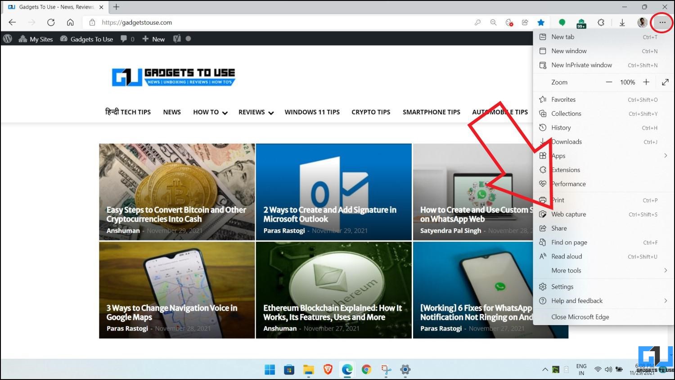Screen dimensions: 675x380
Task: Go to Home page icon
Action: coord(70,23)
